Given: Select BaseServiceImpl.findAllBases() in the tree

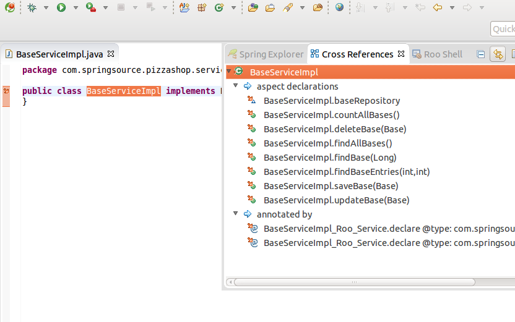Looking at the screenshot, I should [327, 143].
